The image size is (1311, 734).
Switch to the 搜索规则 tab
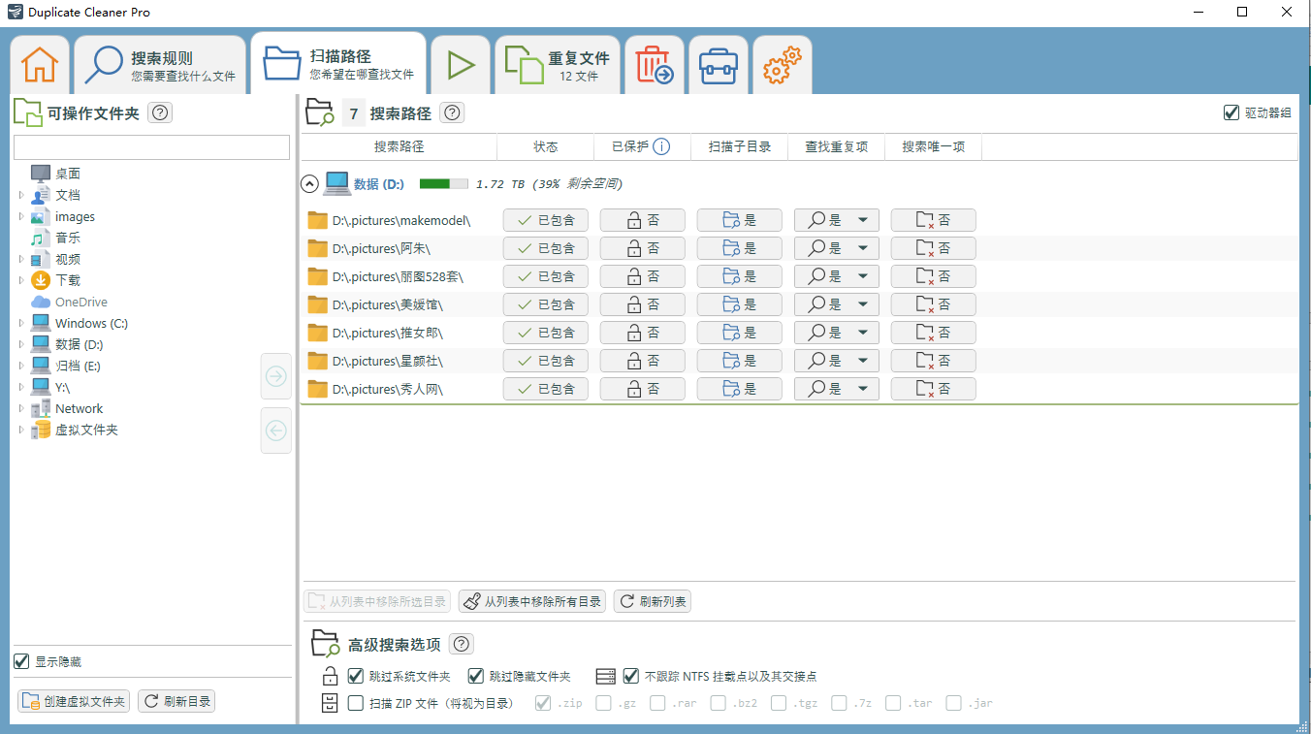pos(160,65)
